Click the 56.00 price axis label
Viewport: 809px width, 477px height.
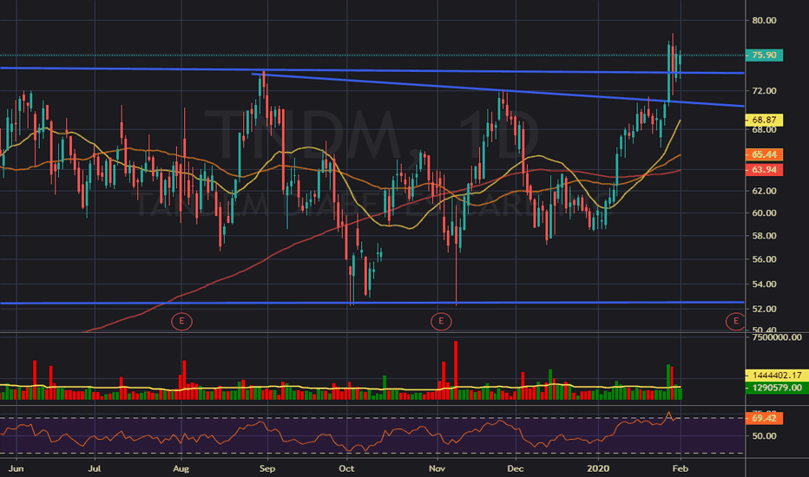click(764, 259)
